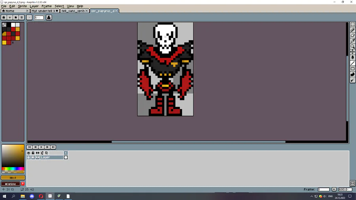Toggle continuous mode in timeline header
356x200 pixels.
[38, 153]
